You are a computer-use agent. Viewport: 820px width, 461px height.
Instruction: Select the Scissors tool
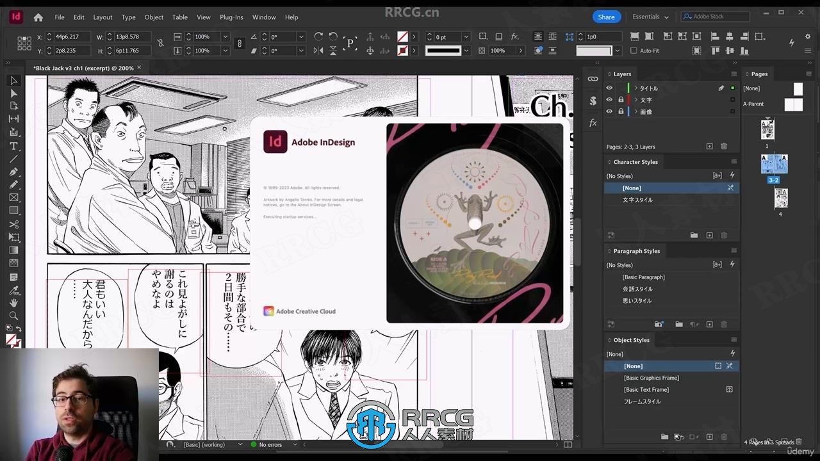pos(13,225)
